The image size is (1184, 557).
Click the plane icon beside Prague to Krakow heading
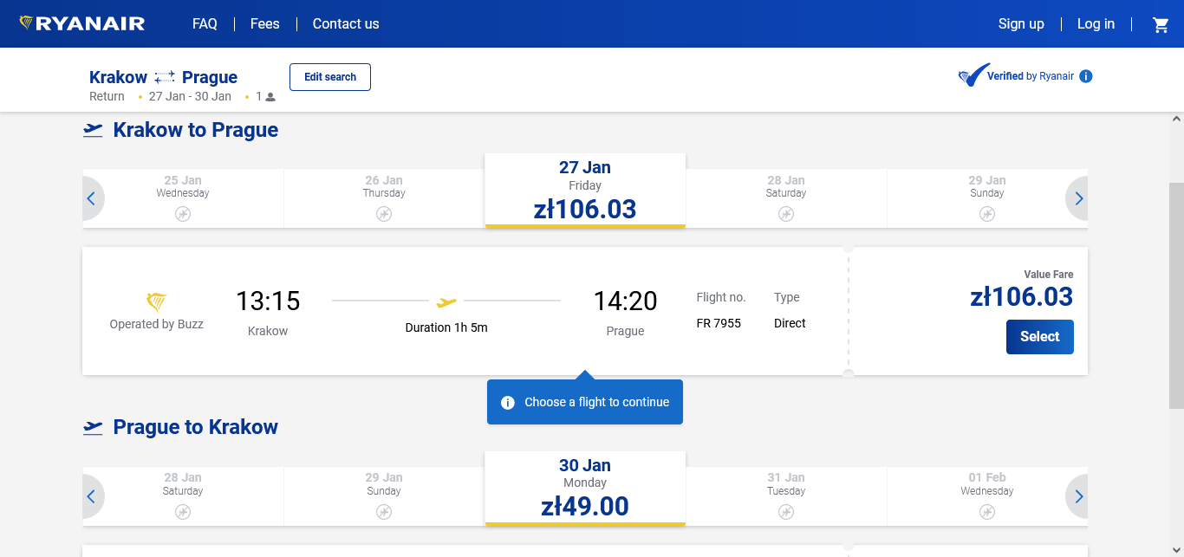93,427
